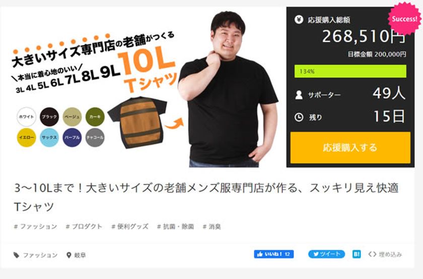Open the #抗菌・除菌 hashtag link
Viewport: 423px width, 279px height.
(x=176, y=227)
